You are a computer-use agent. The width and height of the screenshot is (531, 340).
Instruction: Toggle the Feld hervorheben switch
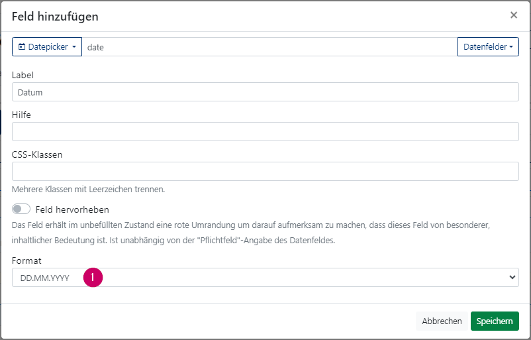click(21, 209)
